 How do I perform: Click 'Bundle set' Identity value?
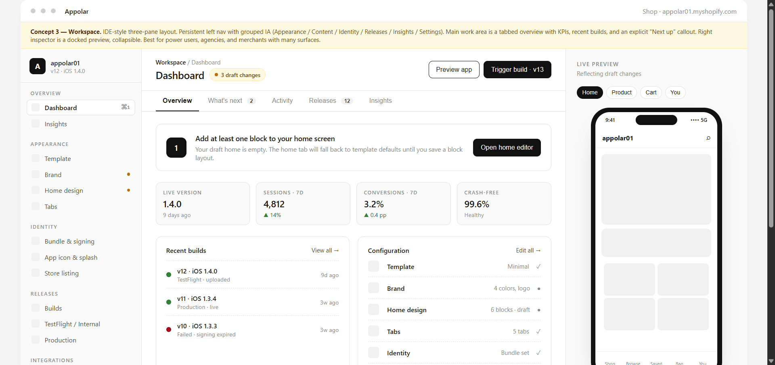click(x=515, y=353)
